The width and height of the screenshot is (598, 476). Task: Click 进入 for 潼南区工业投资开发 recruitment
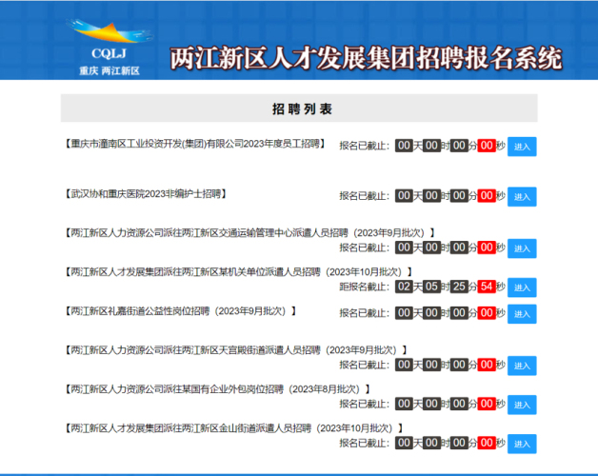(x=522, y=147)
